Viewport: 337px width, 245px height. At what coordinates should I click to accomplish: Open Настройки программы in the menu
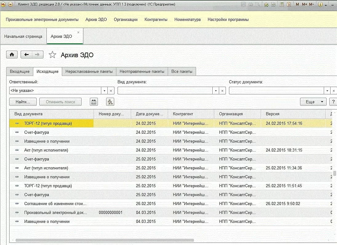click(x=228, y=20)
